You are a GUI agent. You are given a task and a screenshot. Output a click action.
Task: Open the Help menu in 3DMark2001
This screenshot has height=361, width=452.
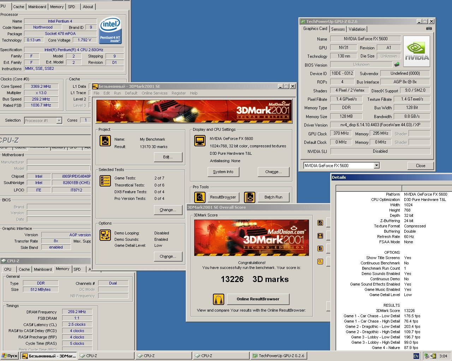pos(194,93)
